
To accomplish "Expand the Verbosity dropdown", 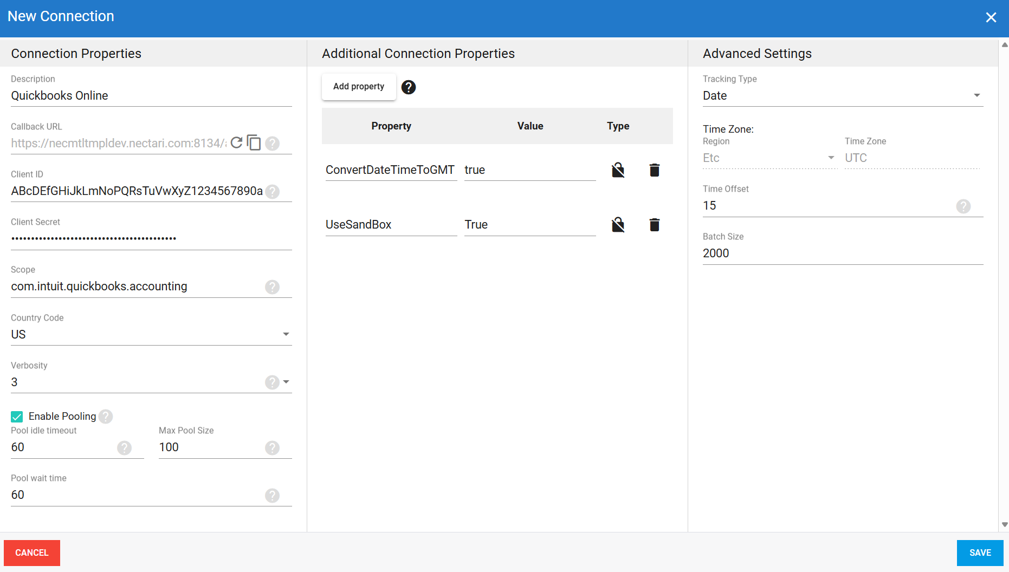I will [x=286, y=382].
